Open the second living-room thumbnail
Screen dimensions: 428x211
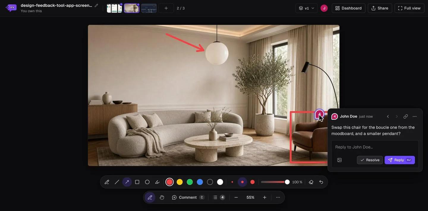click(132, 8)
